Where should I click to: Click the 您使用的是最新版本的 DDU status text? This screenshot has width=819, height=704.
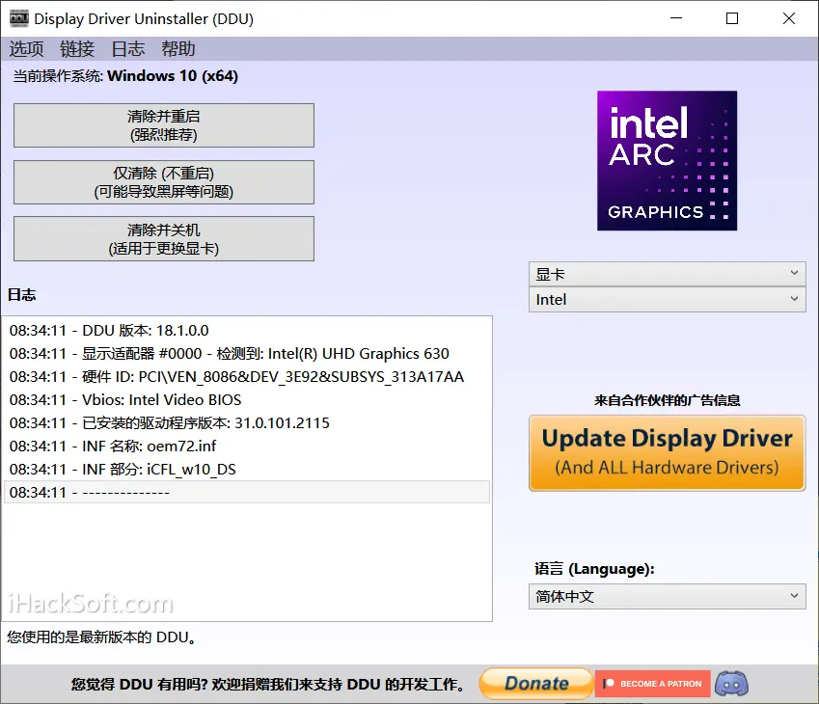pyautogui.click(x=102, y=637)
